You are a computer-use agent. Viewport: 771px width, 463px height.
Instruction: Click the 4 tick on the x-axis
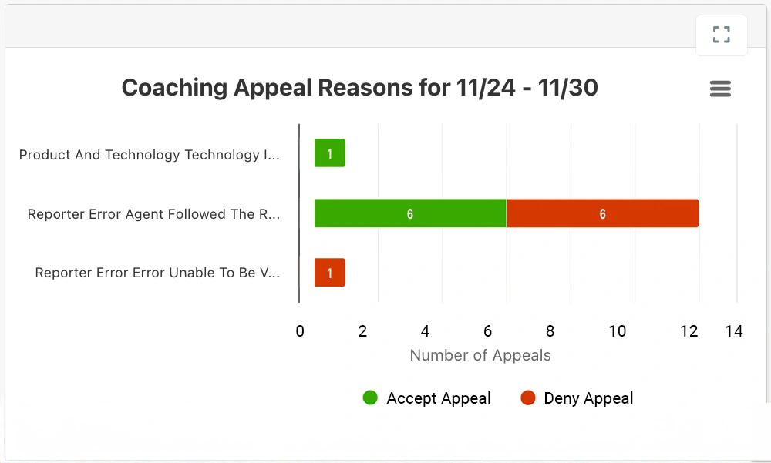click(425, 331)
